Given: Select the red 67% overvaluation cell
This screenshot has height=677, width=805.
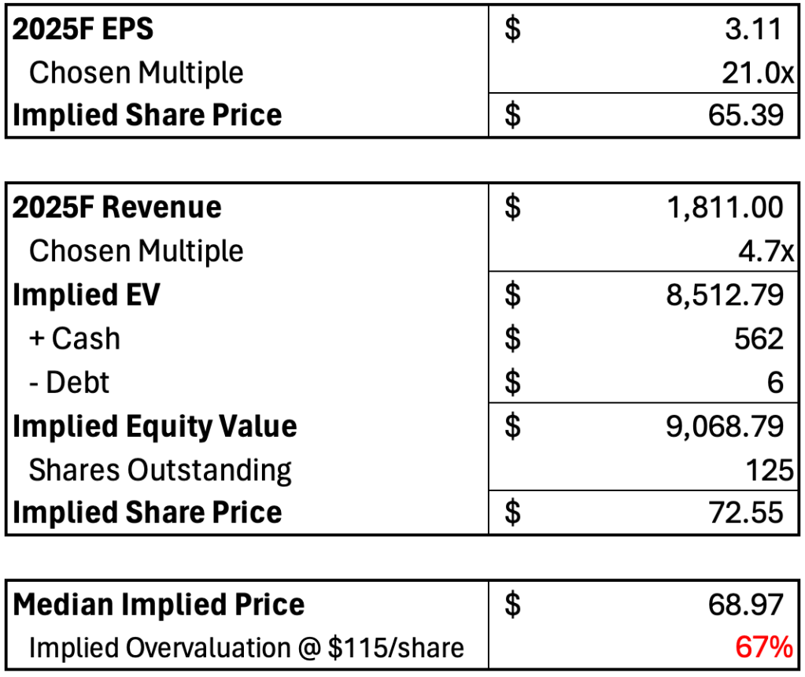Looking at the screenshot, I should point(763,647).
